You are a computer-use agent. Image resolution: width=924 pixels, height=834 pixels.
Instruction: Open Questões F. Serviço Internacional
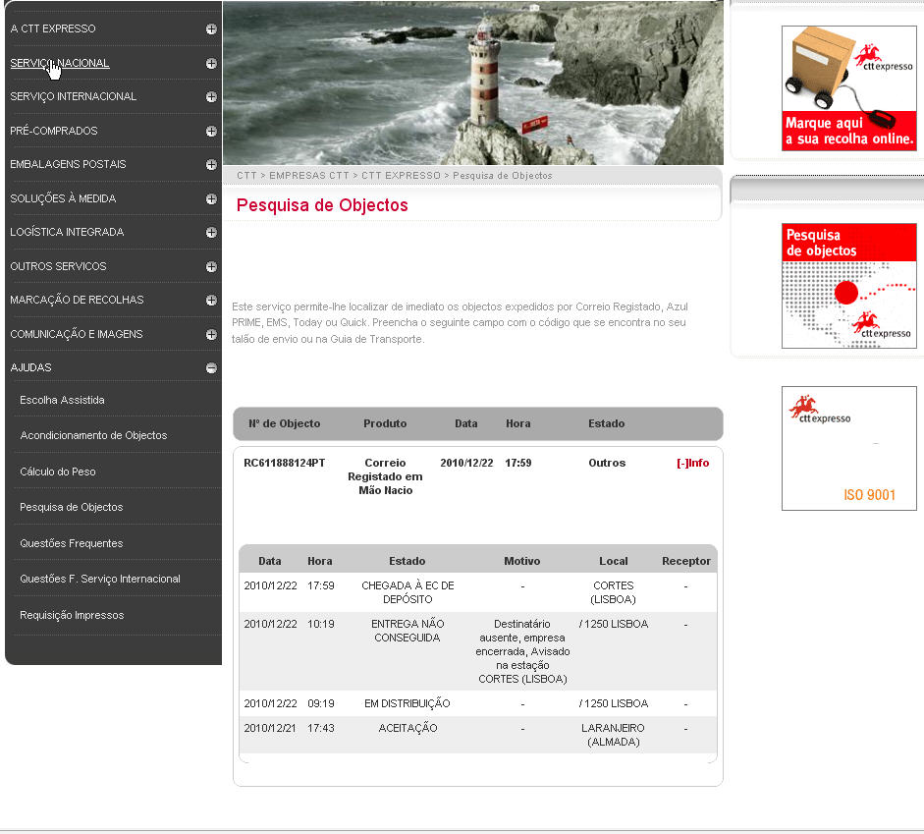[x=99, y=579]
